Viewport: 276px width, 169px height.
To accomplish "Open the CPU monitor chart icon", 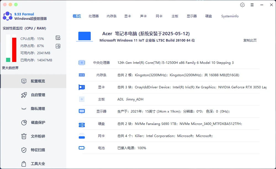I will (58, 38).
